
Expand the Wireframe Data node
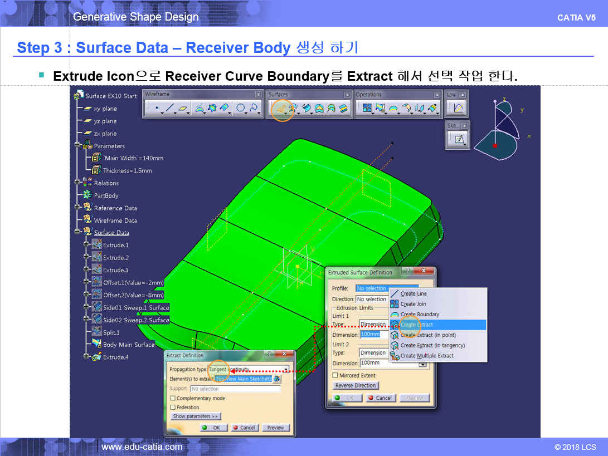[79, 220]
